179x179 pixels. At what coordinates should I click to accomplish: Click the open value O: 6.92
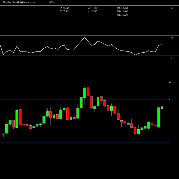(x=64, y=8)
